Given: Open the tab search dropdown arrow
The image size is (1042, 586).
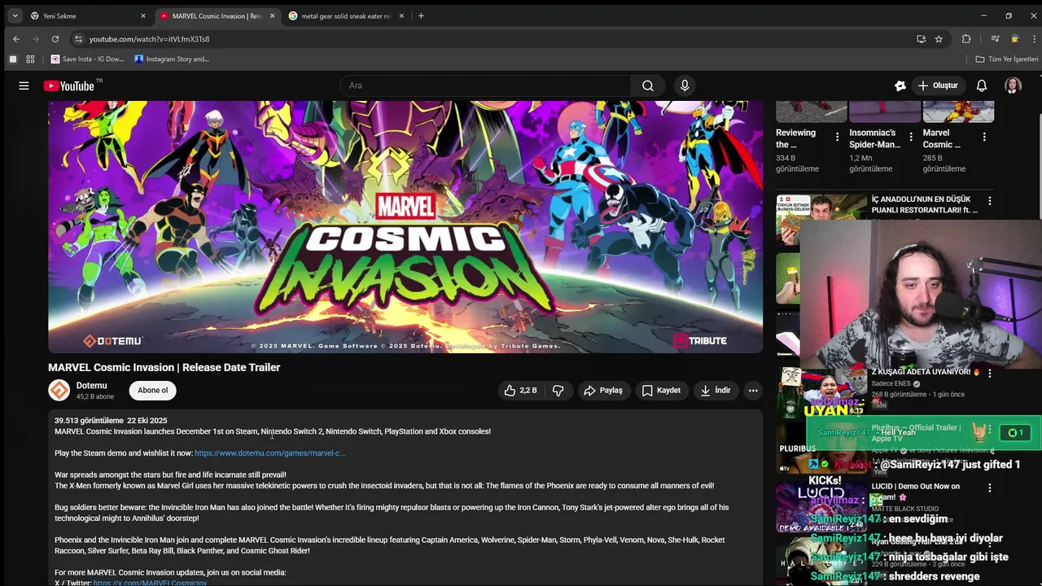Looking at the screenshot, I should [15, 15].
